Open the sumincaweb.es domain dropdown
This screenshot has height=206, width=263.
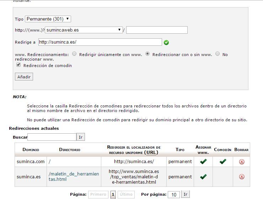(x=84, y=30)
